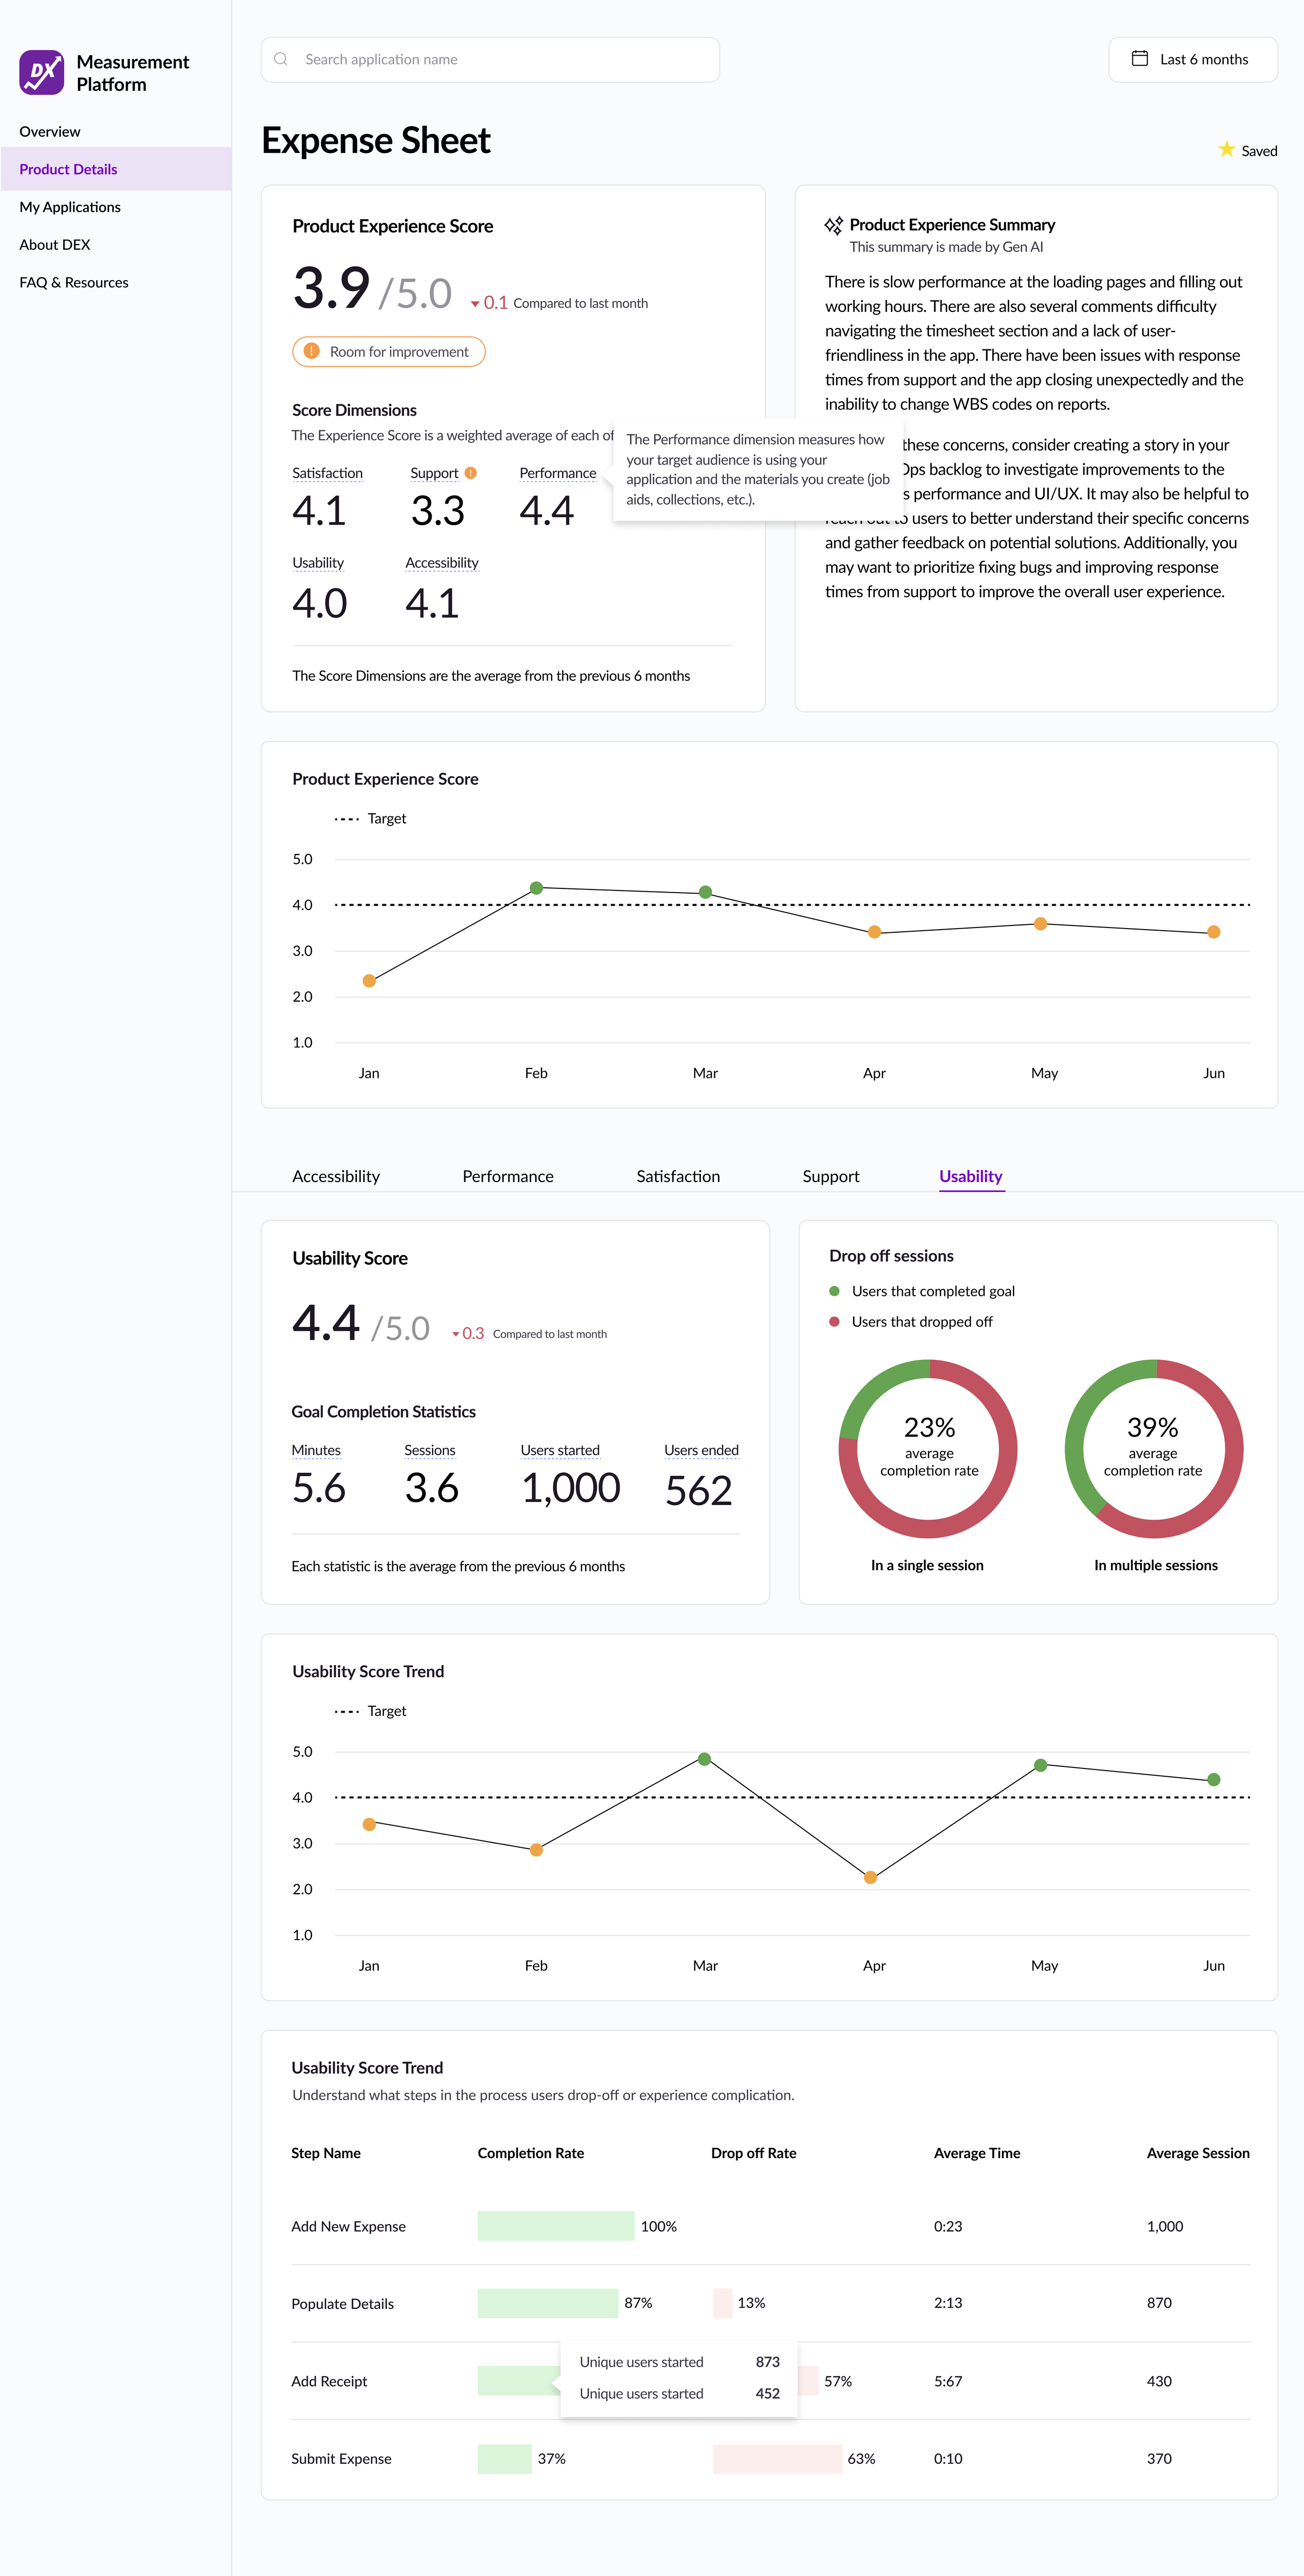Switch to the Support tab

pos(830,1176)
